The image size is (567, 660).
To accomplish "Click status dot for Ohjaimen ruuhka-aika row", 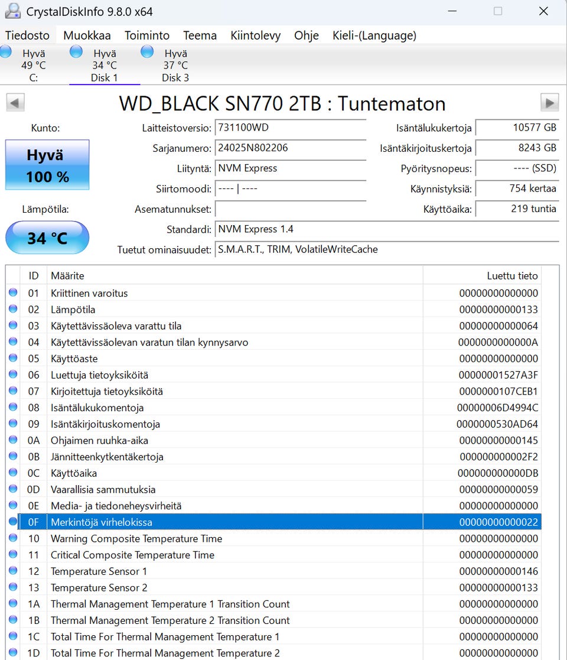I will [13, 440].
